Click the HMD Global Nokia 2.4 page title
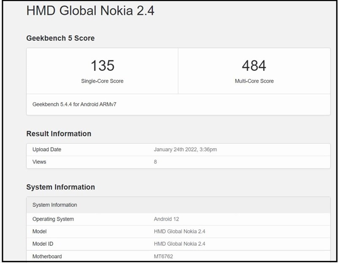The image size is (338, 263). pos(90,11)
